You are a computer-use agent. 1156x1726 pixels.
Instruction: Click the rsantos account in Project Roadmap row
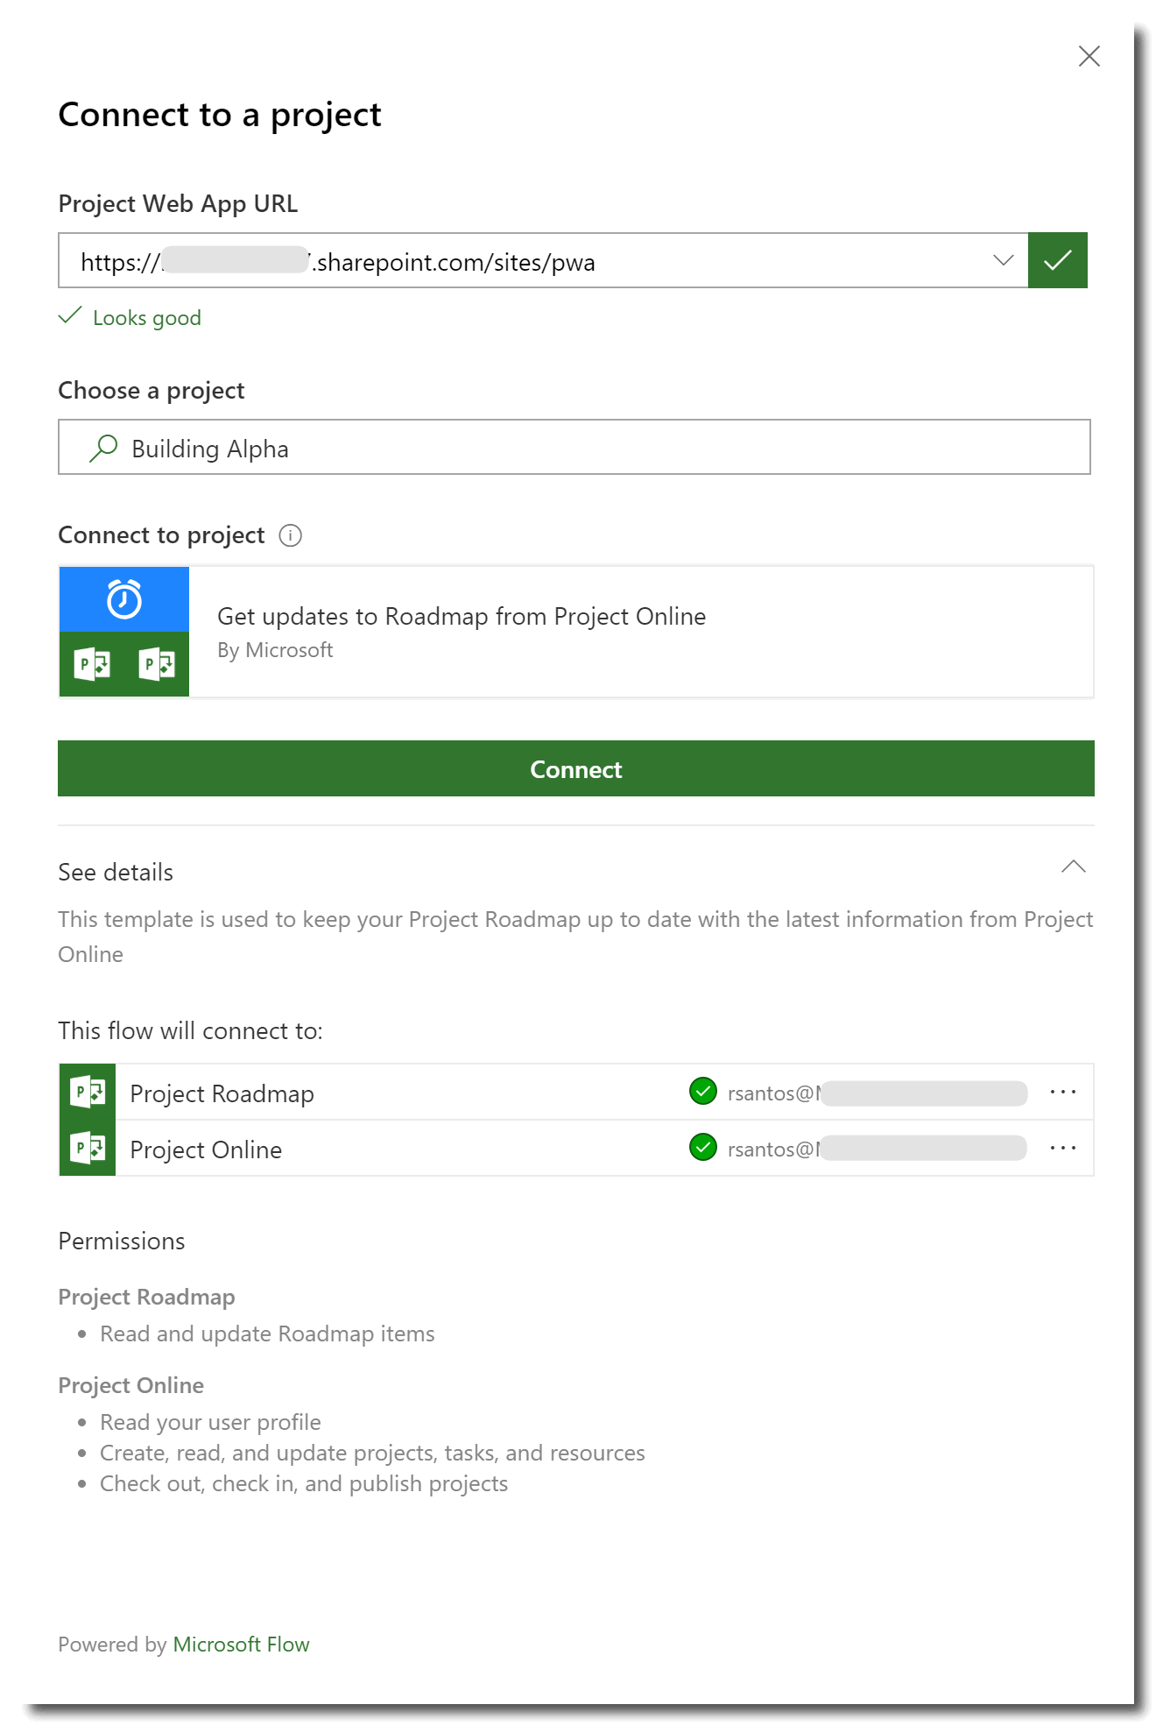pos(877,1093)
